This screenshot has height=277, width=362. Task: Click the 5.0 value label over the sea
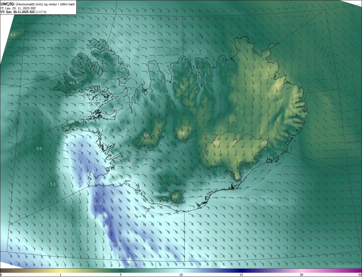(39, 148)
